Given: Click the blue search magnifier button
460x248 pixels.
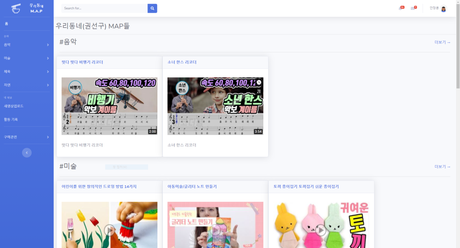Looking at the screenshot, I should [x=152, y=8].
